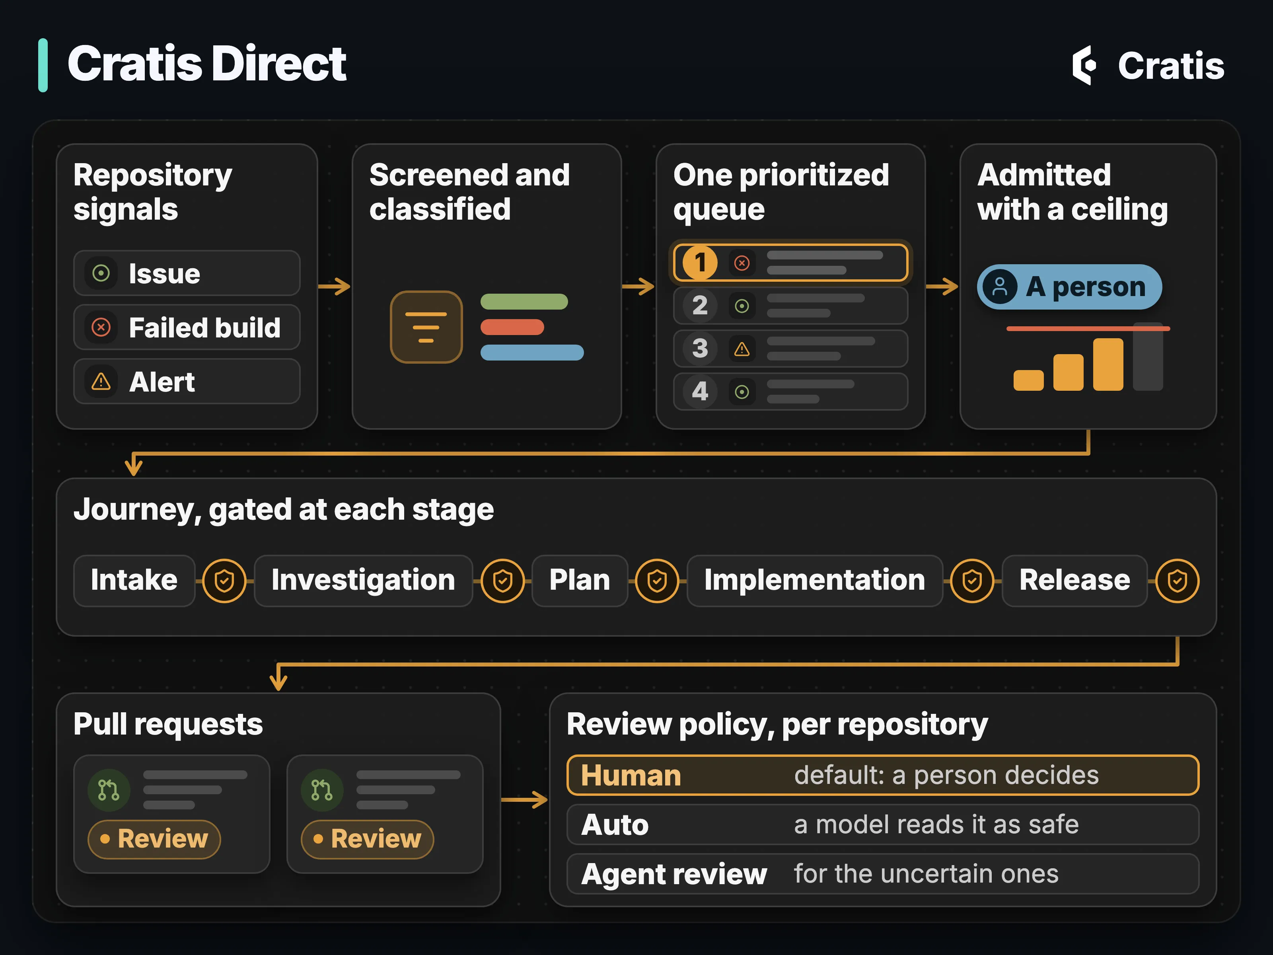Click the number 1 queue badge
The image size is (1273, 955).
(700, 263)
